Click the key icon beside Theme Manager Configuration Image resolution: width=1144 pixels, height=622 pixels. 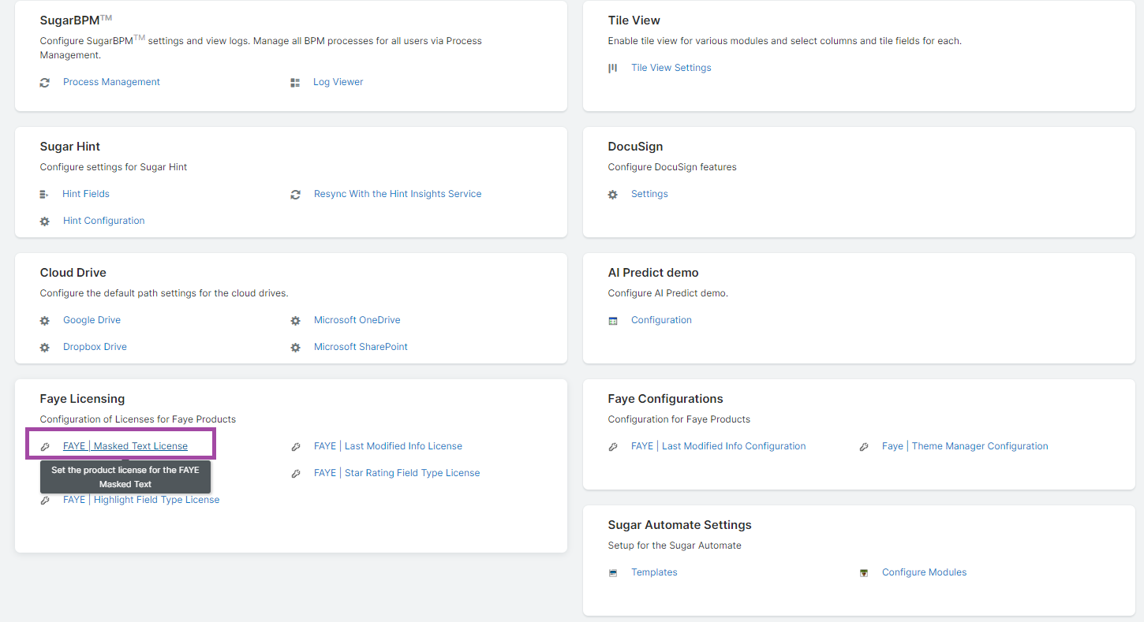pos(864,446)
